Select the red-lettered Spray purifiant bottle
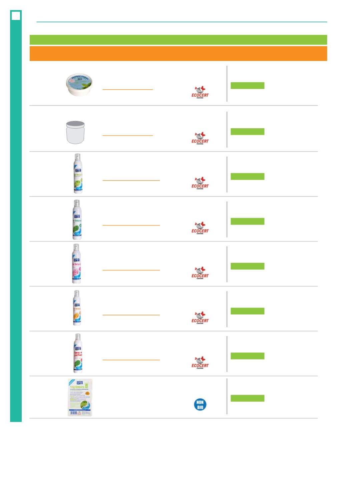The width and height of the screenshot is (347, 490). [78, 353]
